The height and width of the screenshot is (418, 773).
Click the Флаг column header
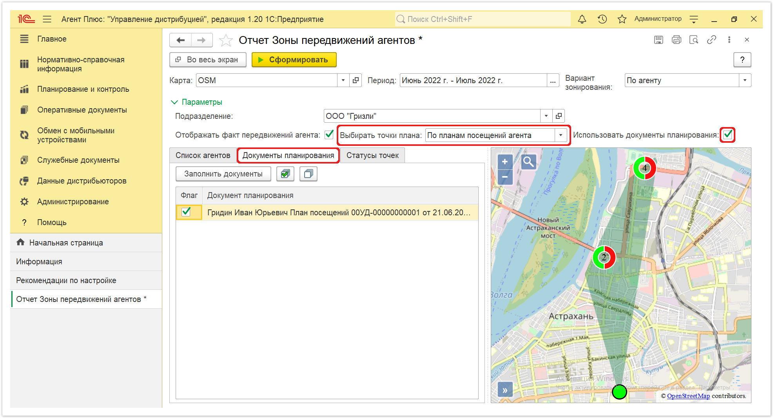coord(189,195)
